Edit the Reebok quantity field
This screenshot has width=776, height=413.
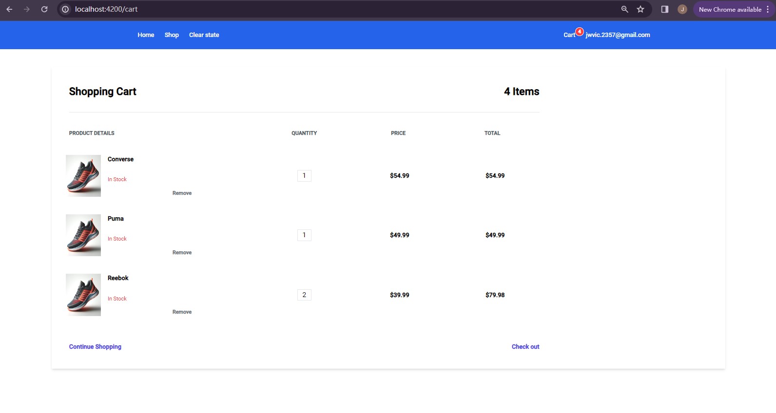[304, 295]
